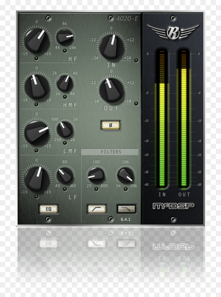Viewport: 221px width, 297px height.
Task: Select the LF frequency knob marked 80
Action: [x=65, y=175]
